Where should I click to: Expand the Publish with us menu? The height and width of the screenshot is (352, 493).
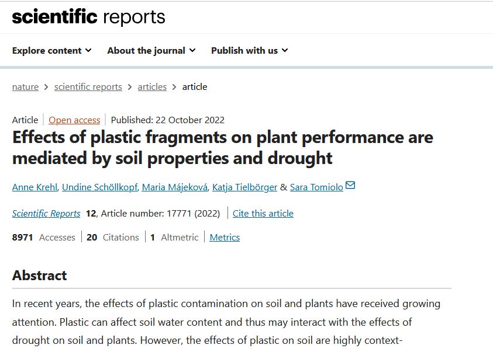(x=249, y=51)
